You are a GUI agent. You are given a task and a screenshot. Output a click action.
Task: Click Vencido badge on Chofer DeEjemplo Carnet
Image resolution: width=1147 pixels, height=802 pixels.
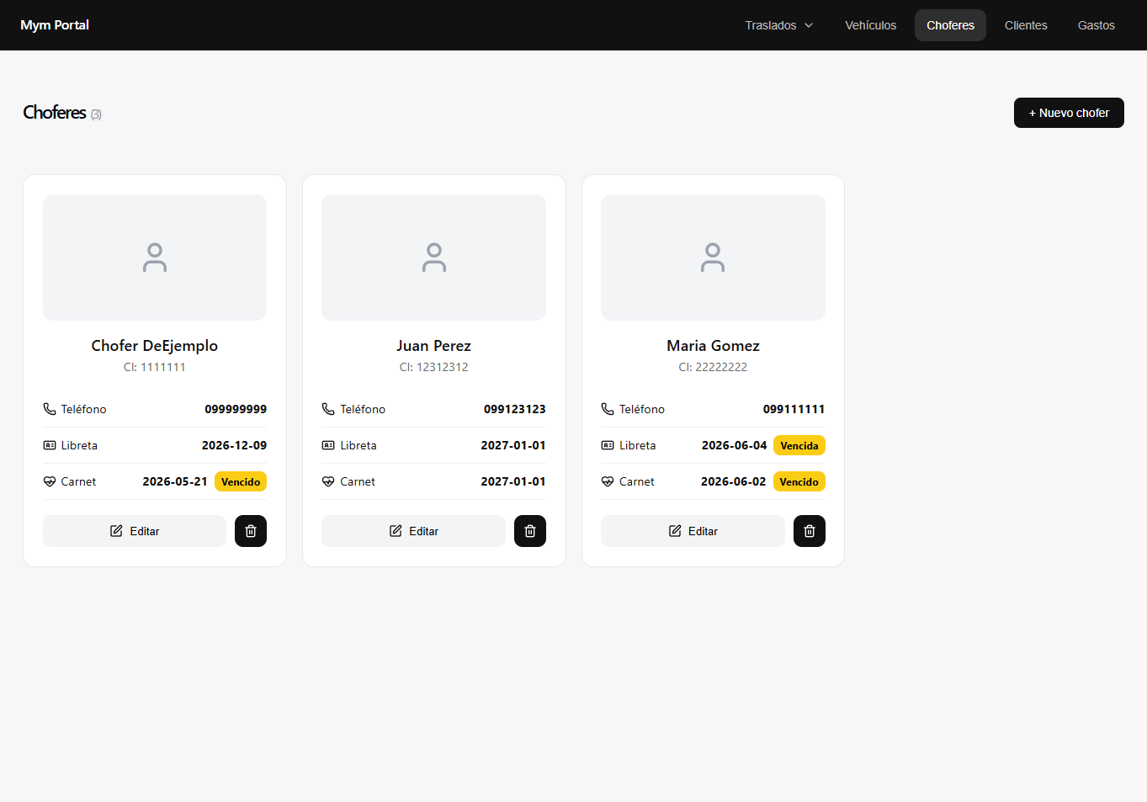[x=241, y=481]
